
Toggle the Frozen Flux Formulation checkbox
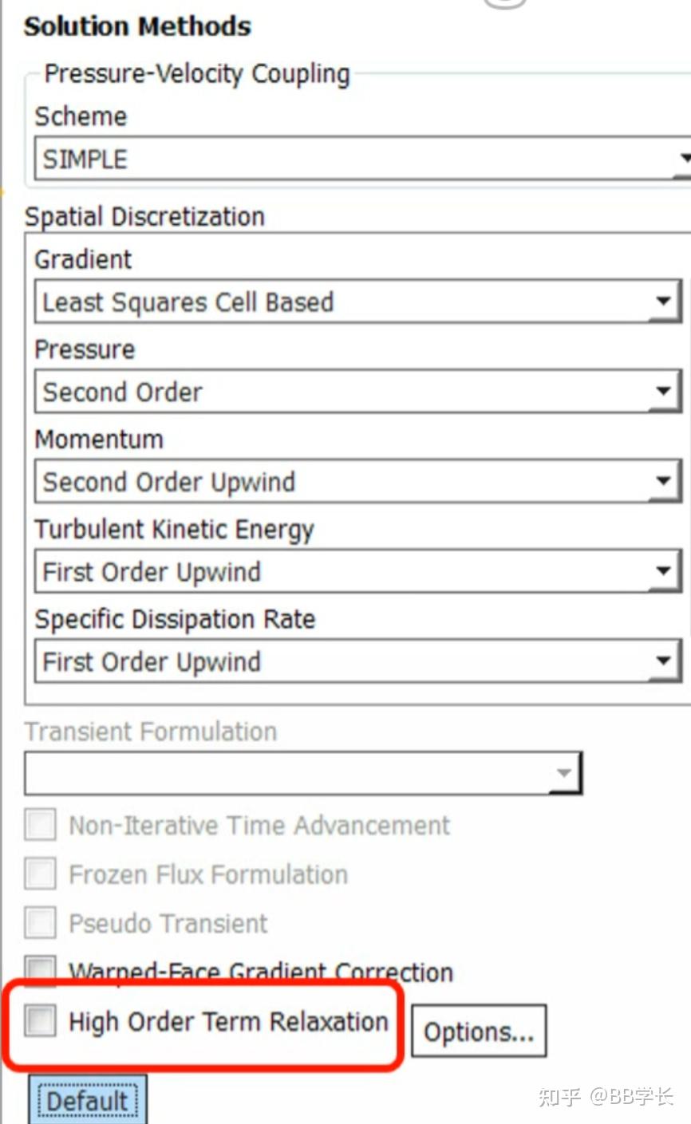coord(41,874)
